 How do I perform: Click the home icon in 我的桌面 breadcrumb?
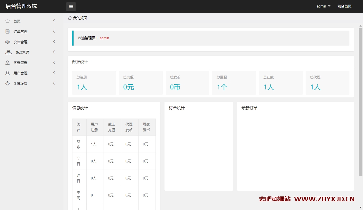pyautogui.click(x=70, y=18)
